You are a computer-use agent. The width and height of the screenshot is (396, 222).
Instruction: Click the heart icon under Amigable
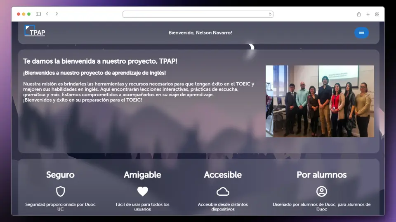click(142, 192)
